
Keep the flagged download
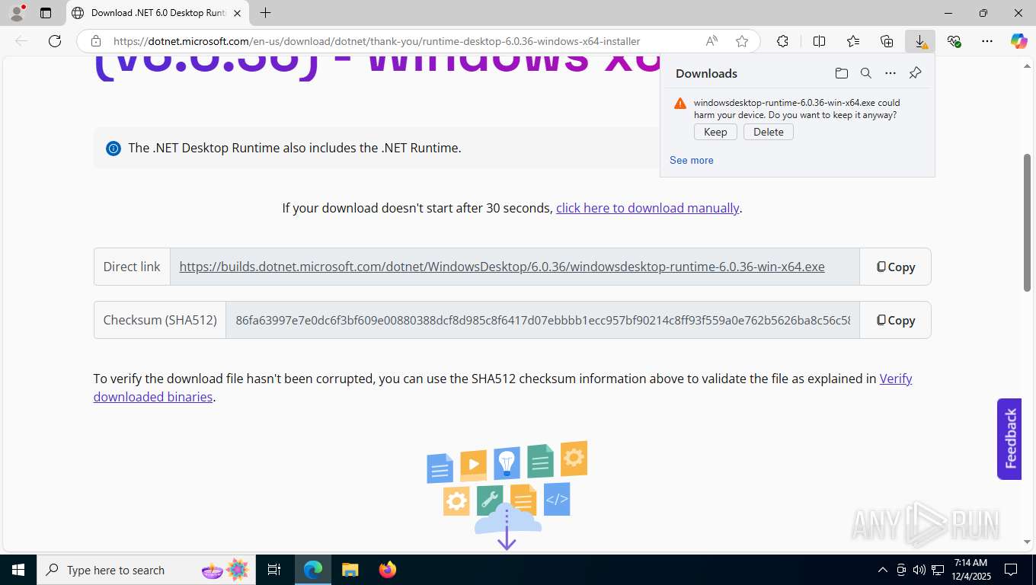(715, 132)
